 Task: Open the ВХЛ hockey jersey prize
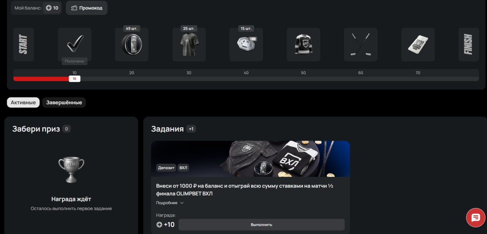click(x=303, y=45)
